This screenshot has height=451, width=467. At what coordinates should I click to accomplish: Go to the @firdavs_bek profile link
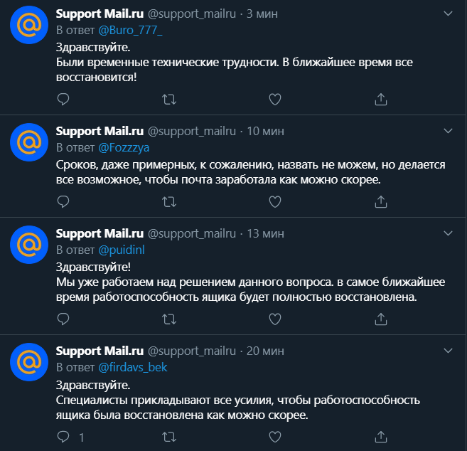(x=133, y=367)
